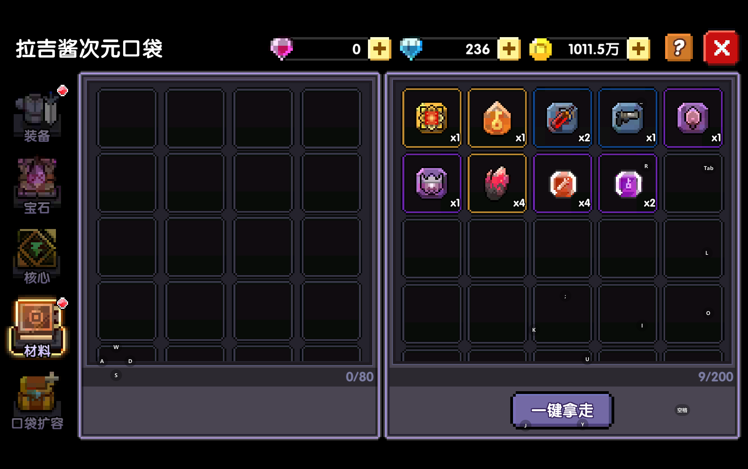The width and height of the screenshot is (748, 469).
Task: Add pink gems with plus button
Action: [x=379, y=49]
